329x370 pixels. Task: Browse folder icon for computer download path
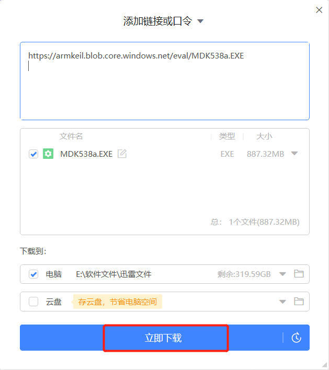coord(299,274)
